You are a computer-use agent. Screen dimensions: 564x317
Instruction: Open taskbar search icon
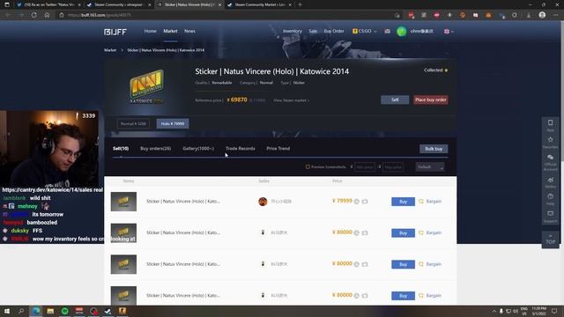(21, 311)
